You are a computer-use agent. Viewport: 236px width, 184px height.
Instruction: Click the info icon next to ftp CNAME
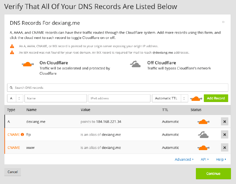[x=22, y=135]
